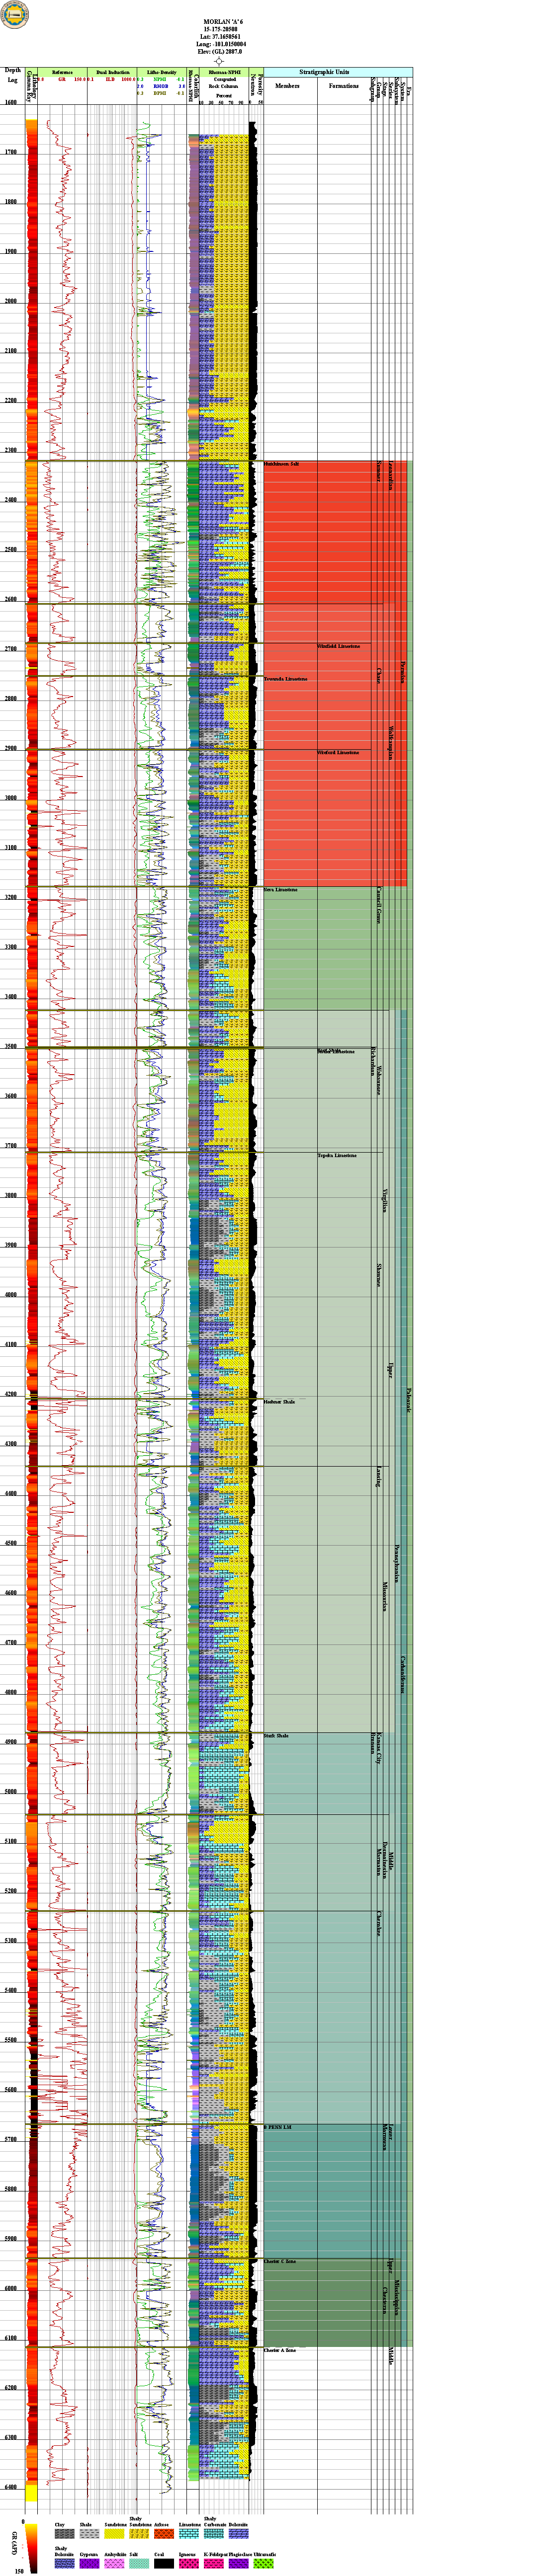Select the 5900 depth label
This screenshot has height=2576, width=537.
tap(11, 2239)
